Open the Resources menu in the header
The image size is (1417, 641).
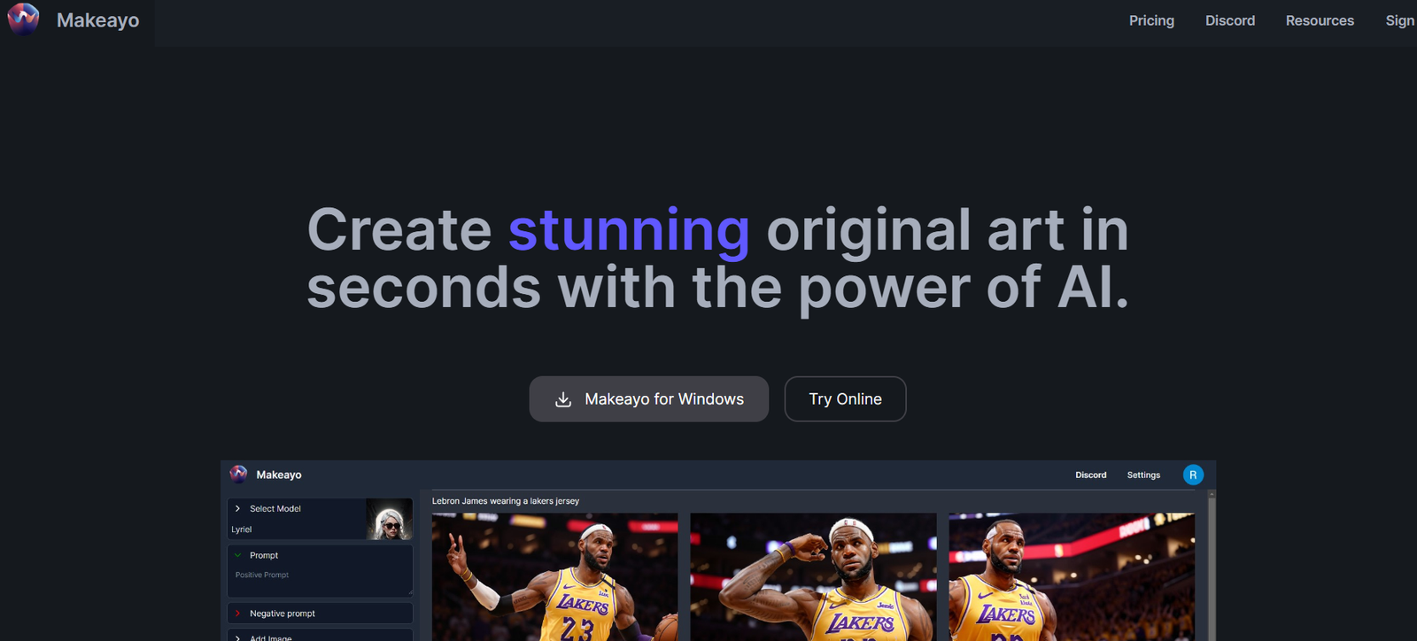point(1320,20)
